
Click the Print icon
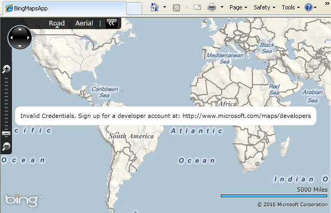212,8
